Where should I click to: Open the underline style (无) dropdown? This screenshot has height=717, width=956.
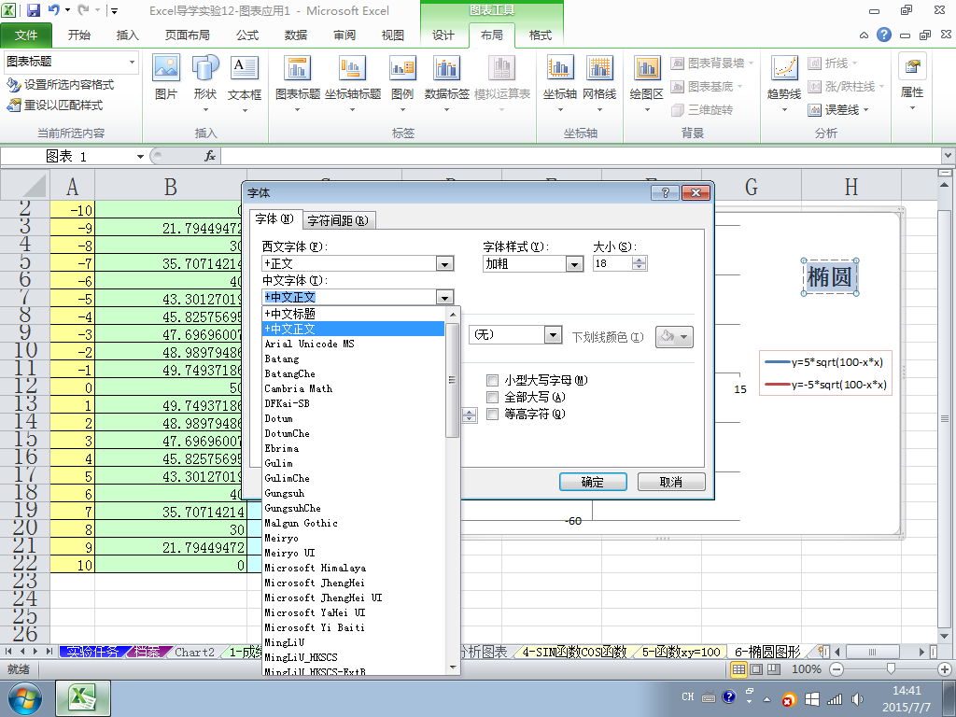(553, 335)
